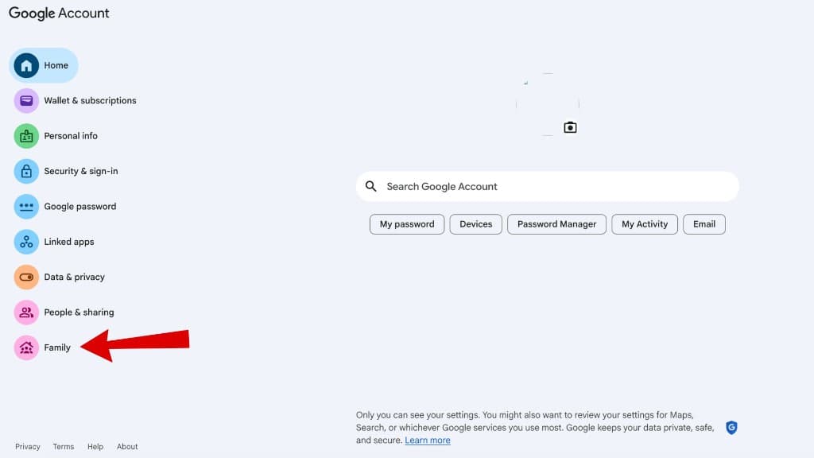This screenshot has height=458, width=814.
Task: Open the Help footer link
Action: [x=95, y=447]
